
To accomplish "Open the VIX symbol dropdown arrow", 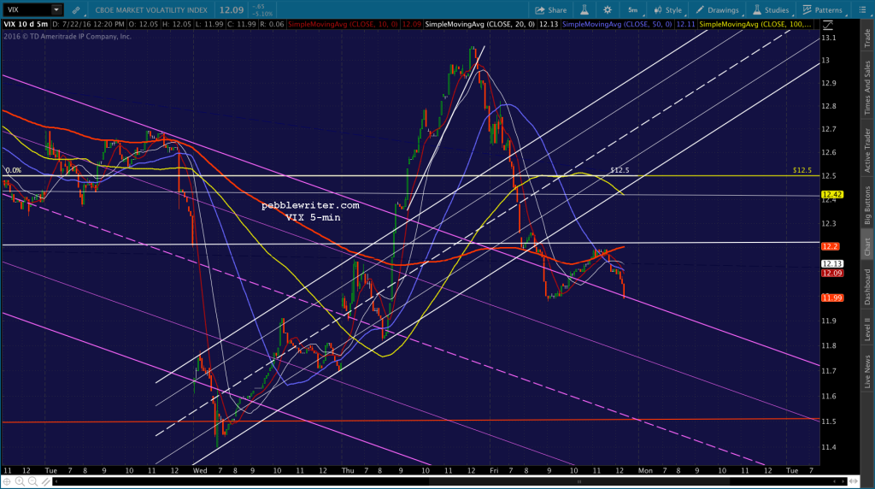I will point(56,9).
